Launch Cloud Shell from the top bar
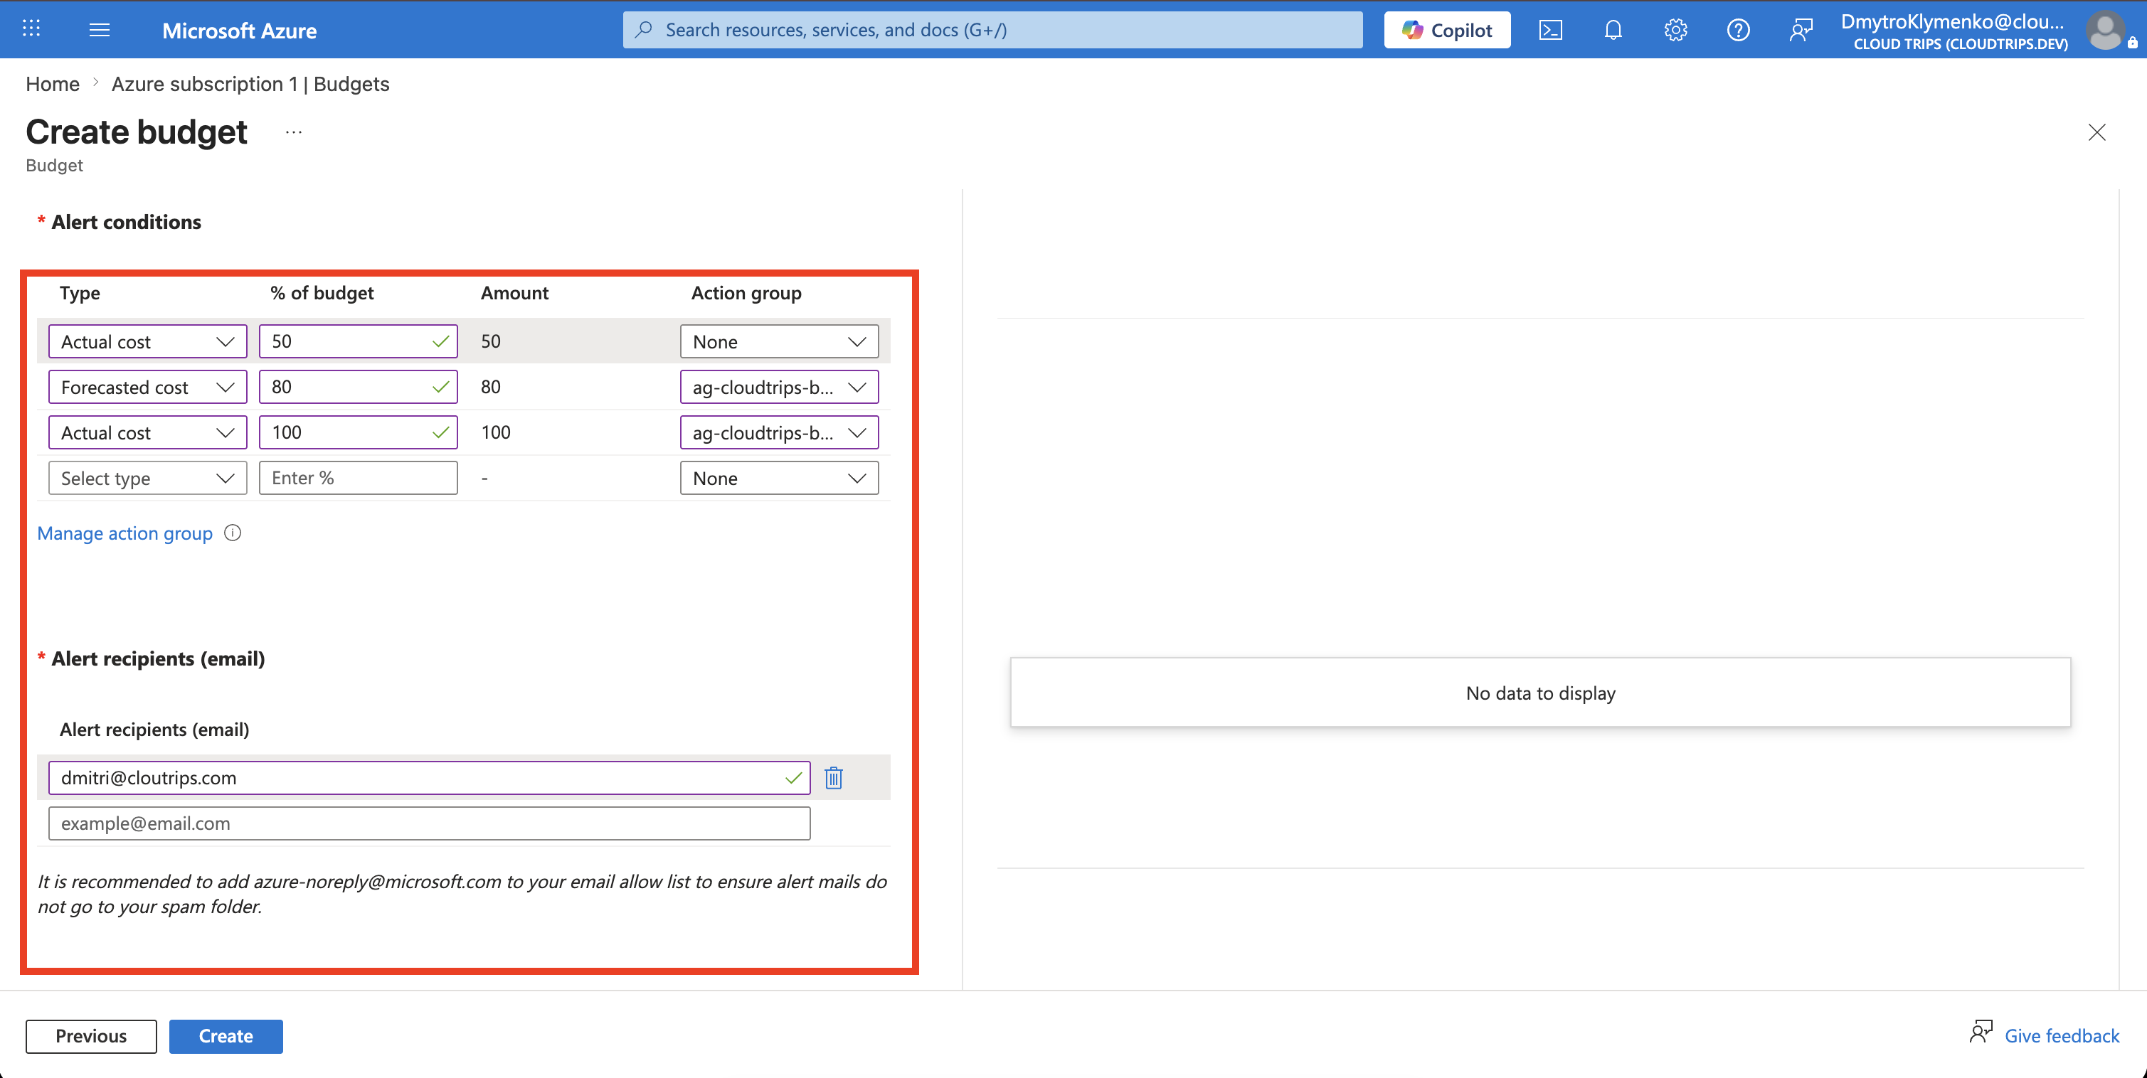The width and height of the screenshot is (2147, 1078). tap(1550, 30)
